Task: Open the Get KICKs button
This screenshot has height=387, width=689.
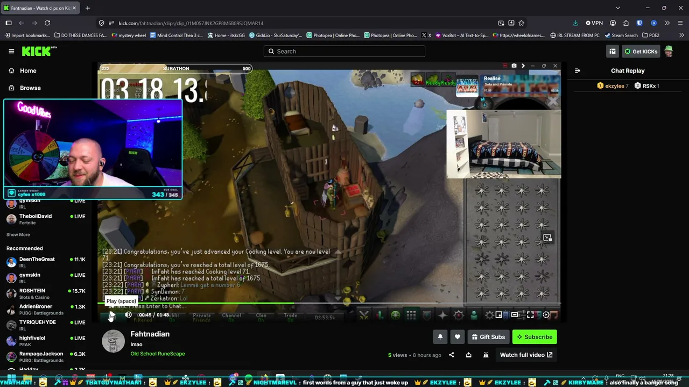Action: coord(641,51)
